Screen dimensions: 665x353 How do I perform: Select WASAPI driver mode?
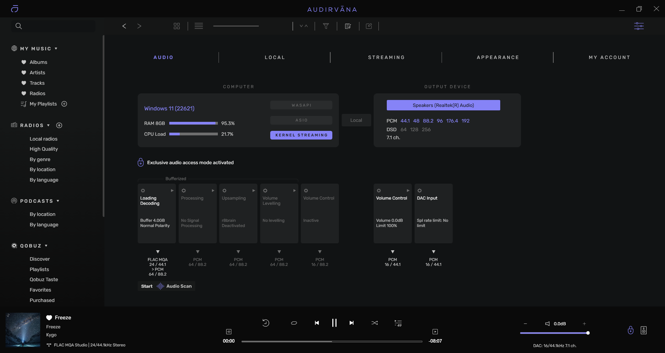pos(301,105)
